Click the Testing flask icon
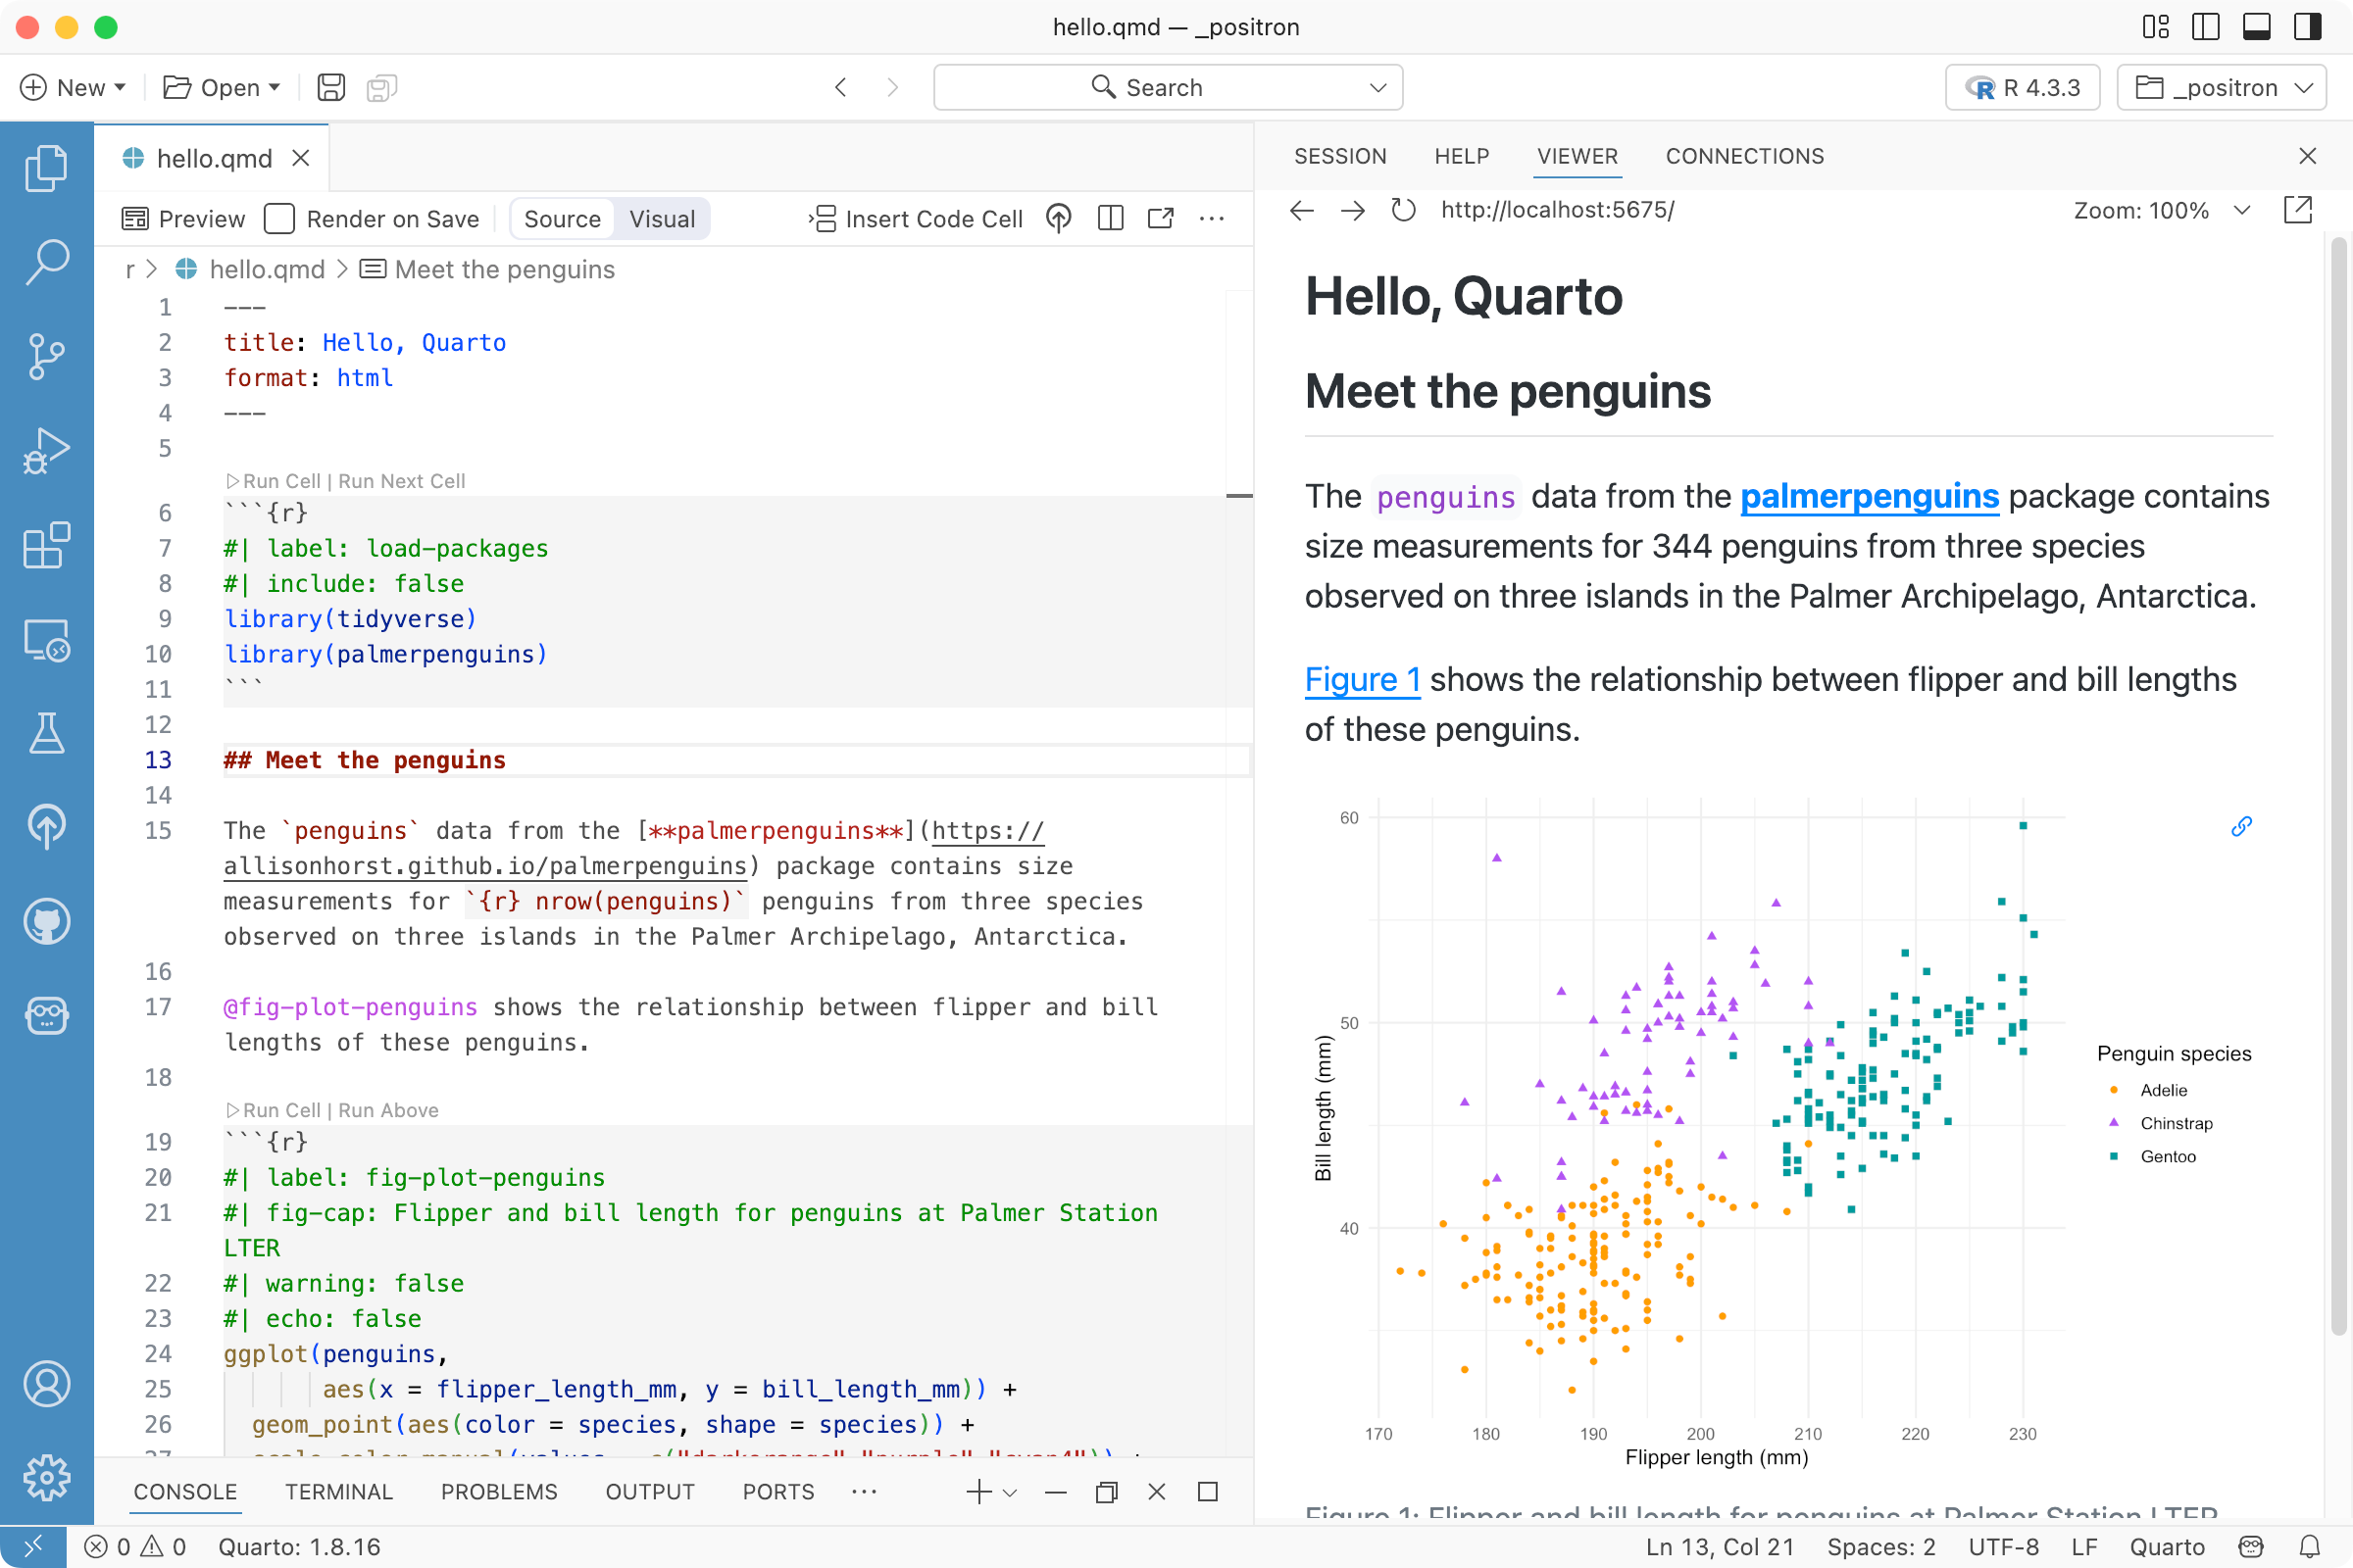Viewport: 2353px width, 1568px height. (46, 733)
